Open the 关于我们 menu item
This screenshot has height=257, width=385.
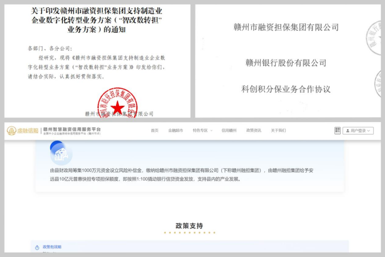click(278, 130)
